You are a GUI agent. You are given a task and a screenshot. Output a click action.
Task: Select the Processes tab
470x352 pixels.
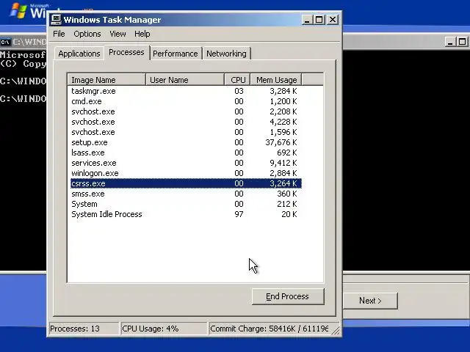[126, 52]
